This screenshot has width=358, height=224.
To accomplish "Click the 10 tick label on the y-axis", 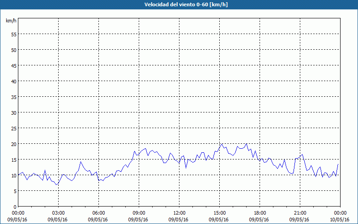I will [x=13, y=175].
